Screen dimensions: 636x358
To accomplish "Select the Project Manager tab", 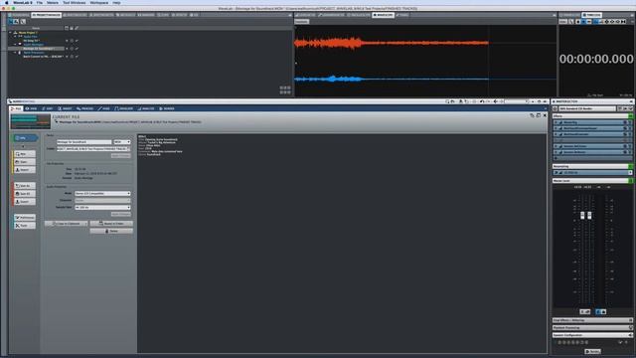I will pyautogui.click(x=47, y=15).
